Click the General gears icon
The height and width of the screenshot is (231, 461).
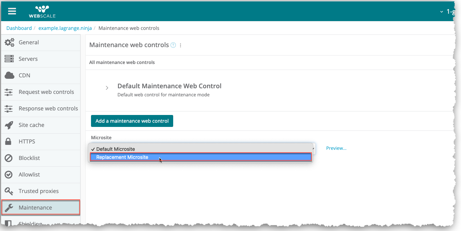(9, 43)
